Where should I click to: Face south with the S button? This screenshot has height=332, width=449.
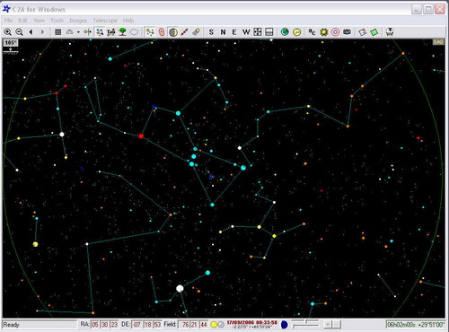pos(211,32)
